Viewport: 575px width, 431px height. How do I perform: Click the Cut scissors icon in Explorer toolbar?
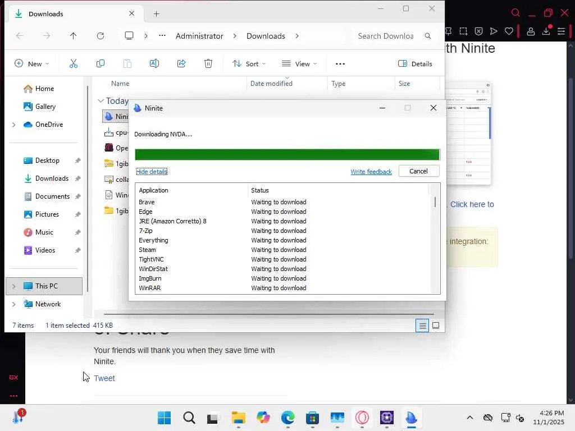click(x=74, y=64)
